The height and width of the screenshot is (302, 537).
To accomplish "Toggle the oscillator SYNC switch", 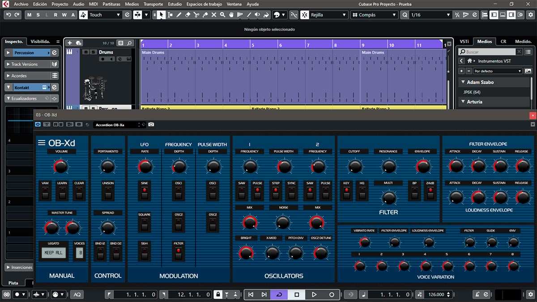I will coord(291,193).
